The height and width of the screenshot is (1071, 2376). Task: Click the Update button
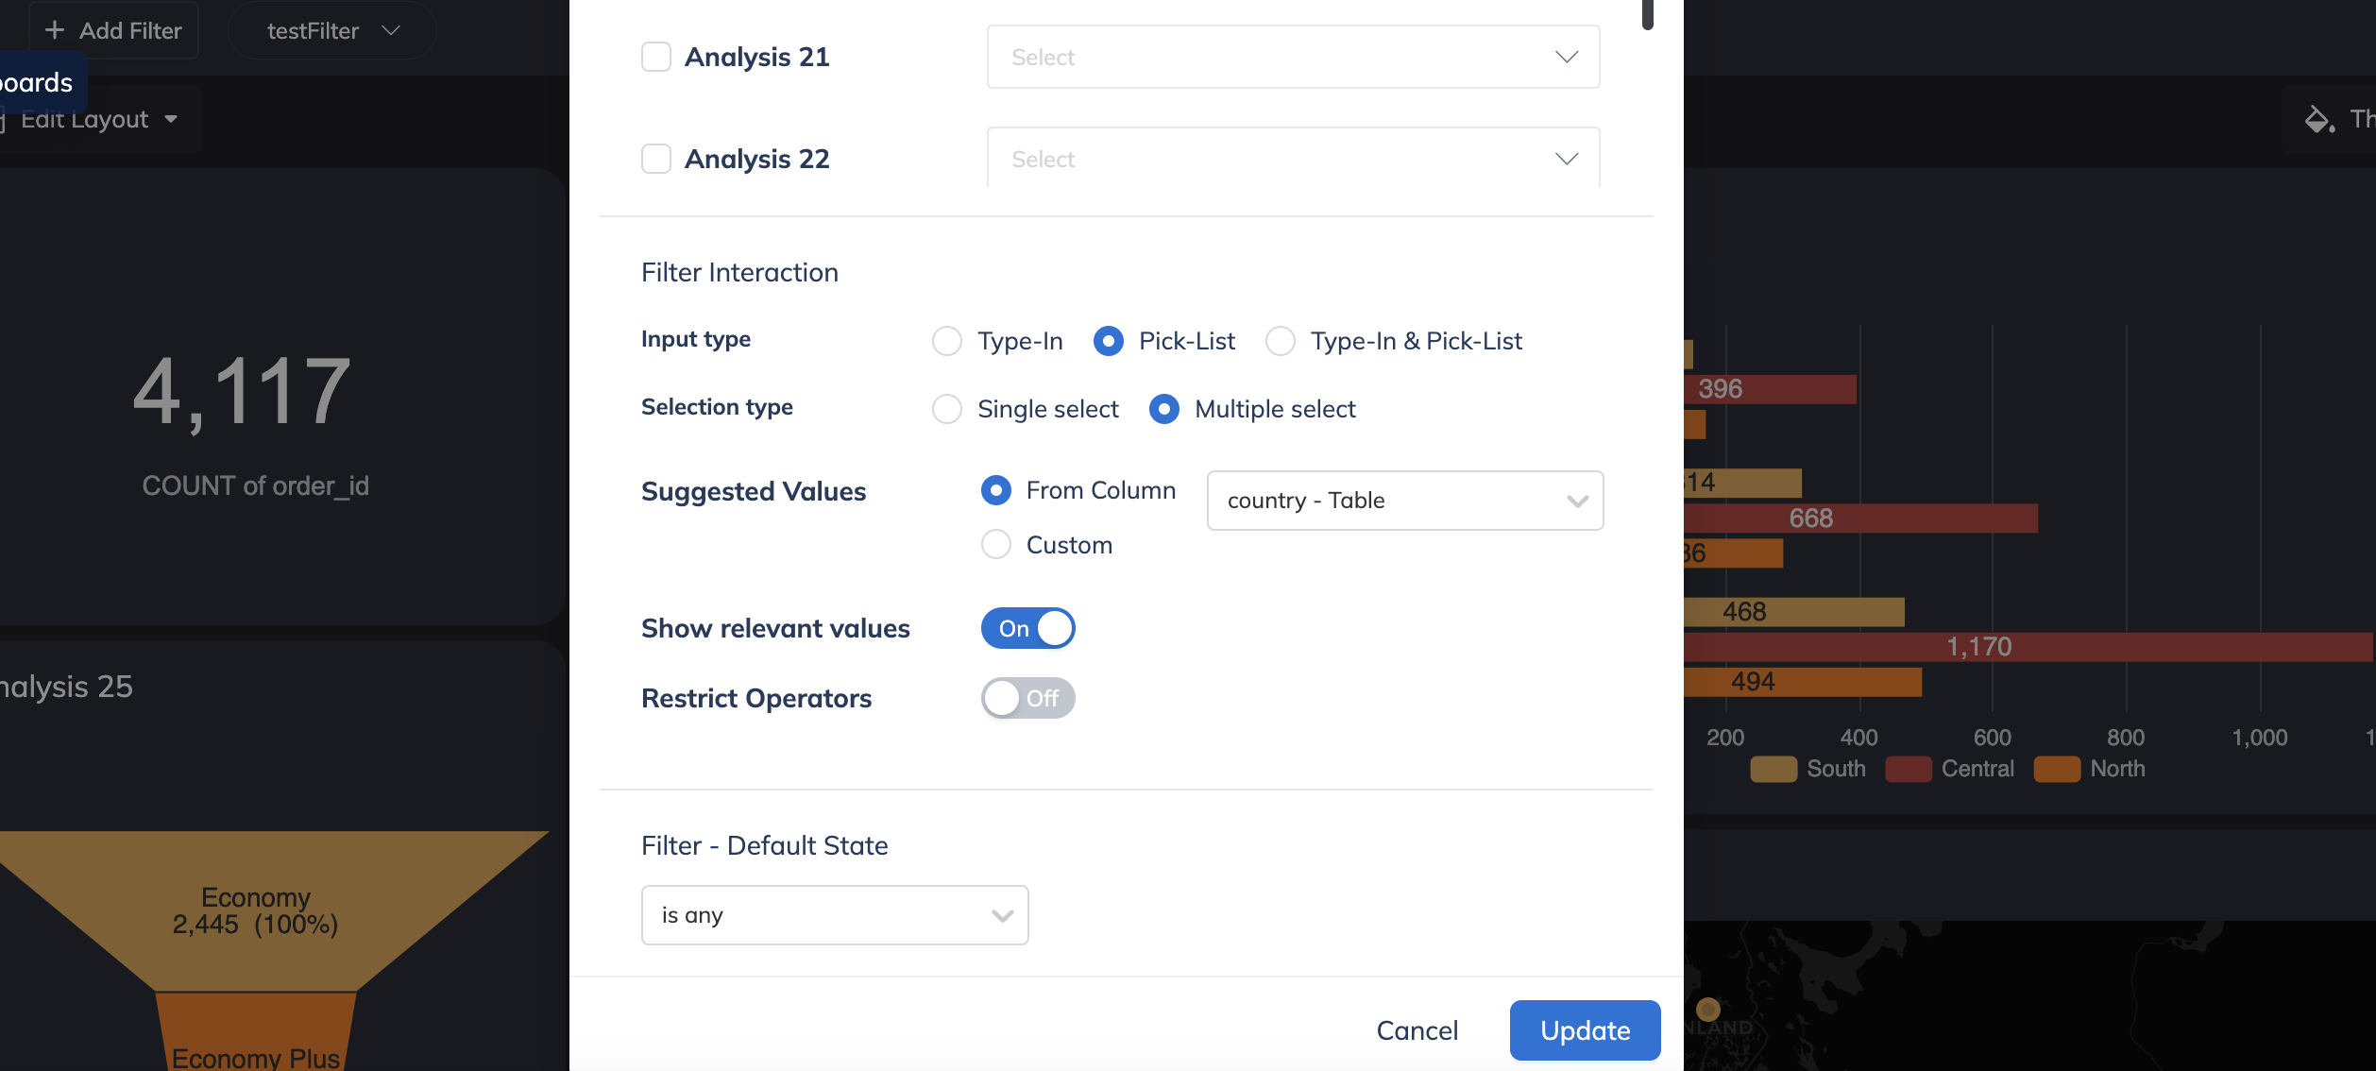[1585, 1030]
